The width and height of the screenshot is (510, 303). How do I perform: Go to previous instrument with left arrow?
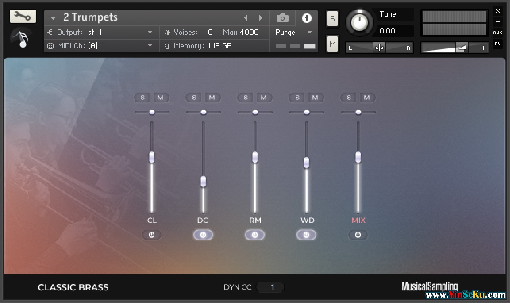click(x=246, y=18)
